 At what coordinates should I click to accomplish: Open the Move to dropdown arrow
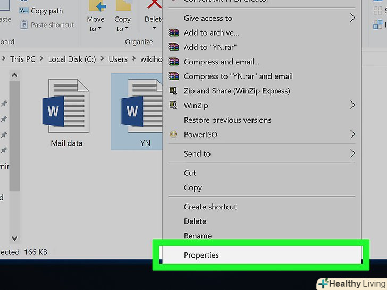pos(99,28)
